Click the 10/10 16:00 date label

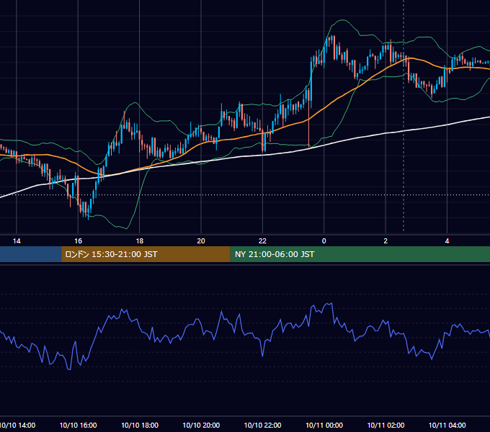78,425
